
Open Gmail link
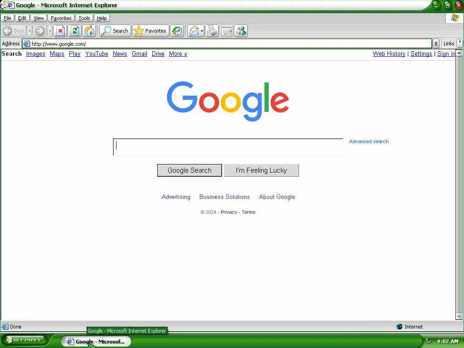pos(140,54)
